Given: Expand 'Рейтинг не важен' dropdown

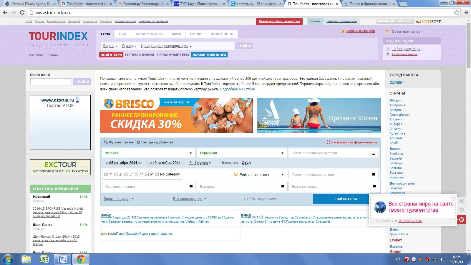Looking at the screenshot, I should point(258,175).
